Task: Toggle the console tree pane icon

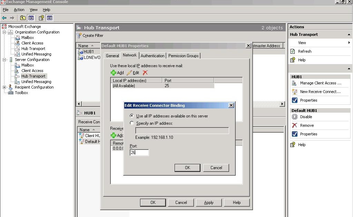Action: tap(31, 18)
